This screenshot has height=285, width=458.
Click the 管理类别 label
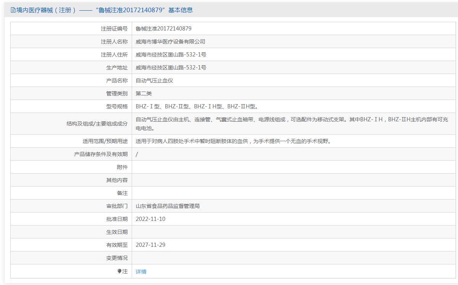(117, 93)
